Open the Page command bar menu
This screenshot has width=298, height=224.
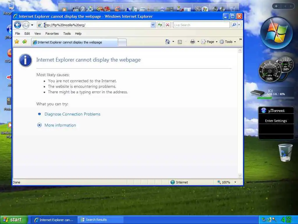(209, 42)
